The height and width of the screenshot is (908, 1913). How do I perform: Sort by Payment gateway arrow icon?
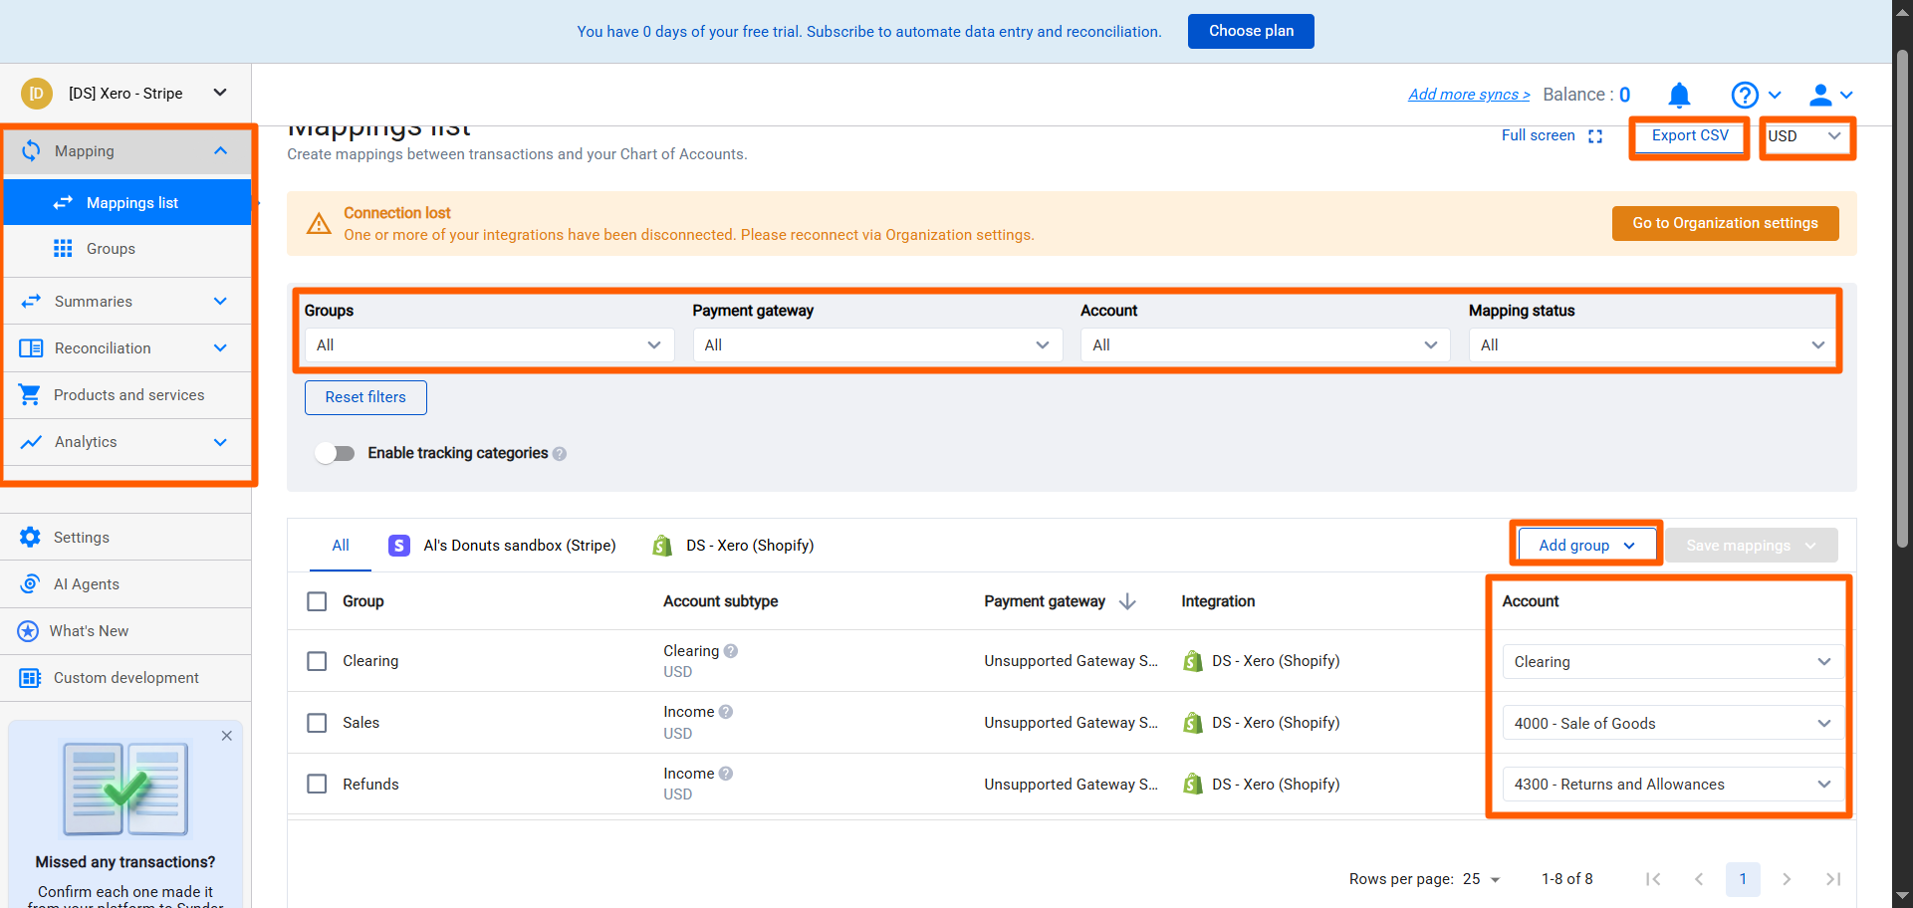(x=1127, y=601)
